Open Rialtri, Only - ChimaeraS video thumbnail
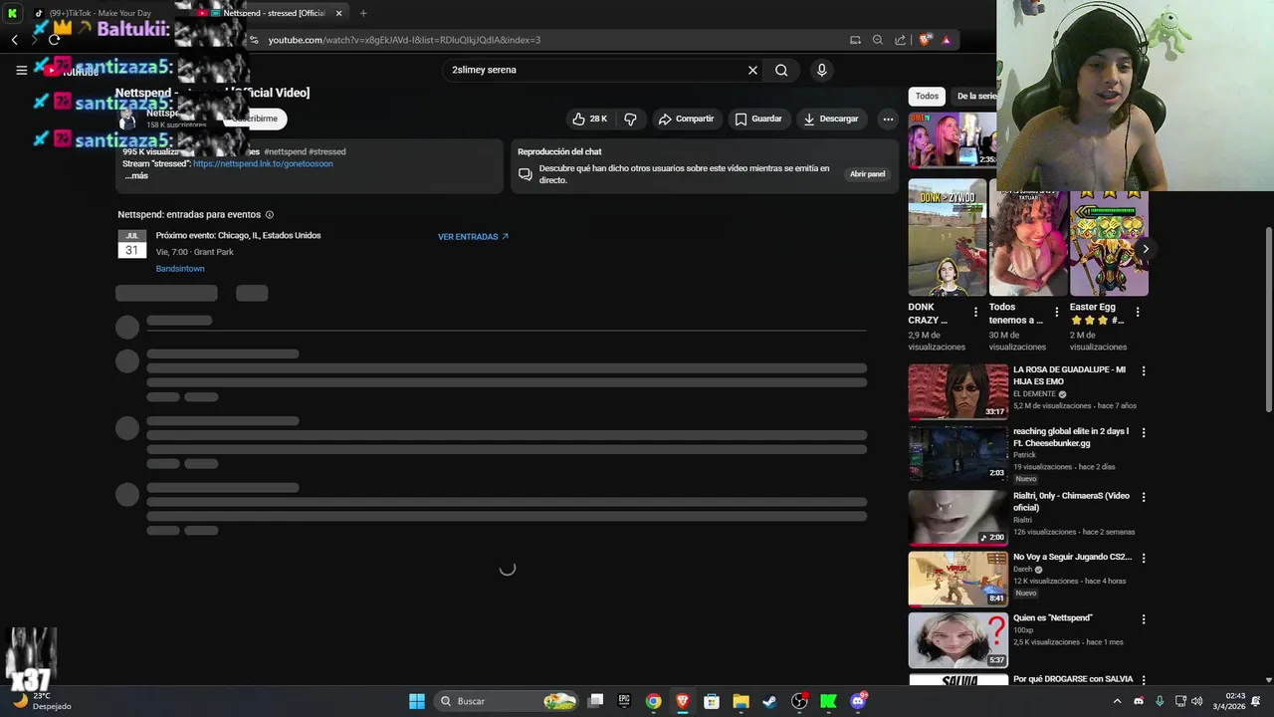 tap(958, 518)
